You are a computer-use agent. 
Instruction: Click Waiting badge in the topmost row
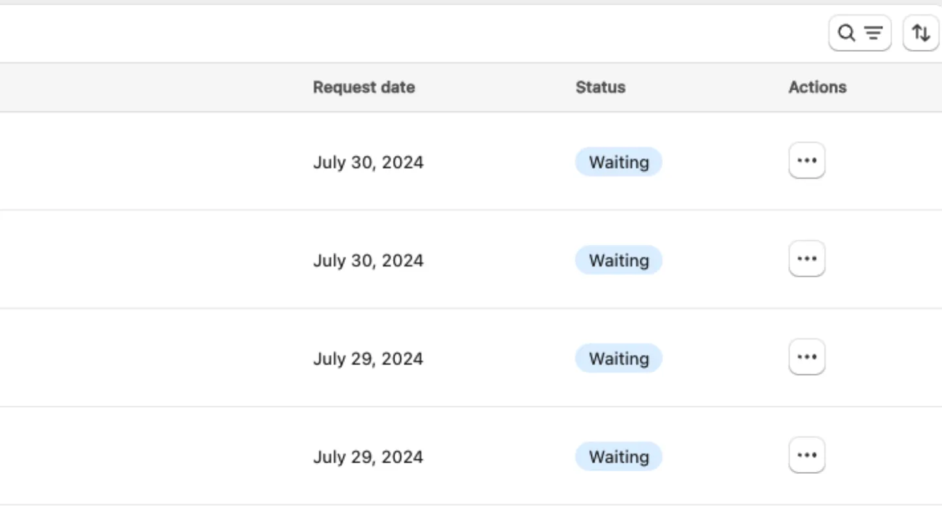tap(619, 162)
